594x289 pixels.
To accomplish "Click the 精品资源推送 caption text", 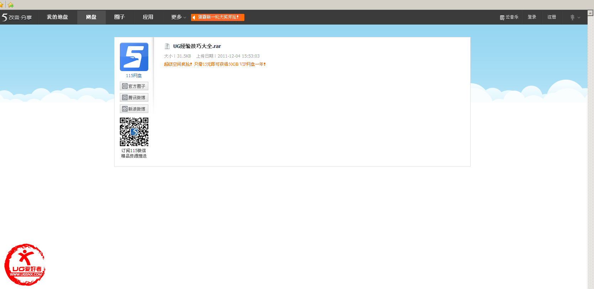I will pyautogui.click(x=134, y=156).
